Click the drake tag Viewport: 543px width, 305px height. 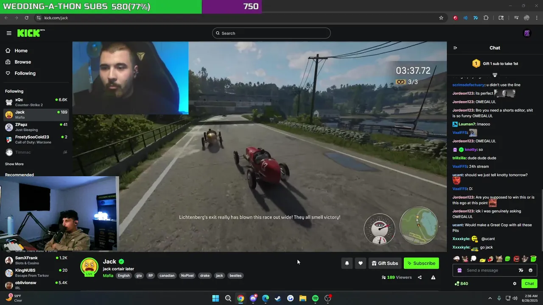pos(205,275)
